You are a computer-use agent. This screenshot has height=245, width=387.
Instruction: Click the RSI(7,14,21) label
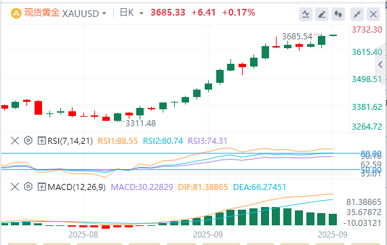pos(70,141)
